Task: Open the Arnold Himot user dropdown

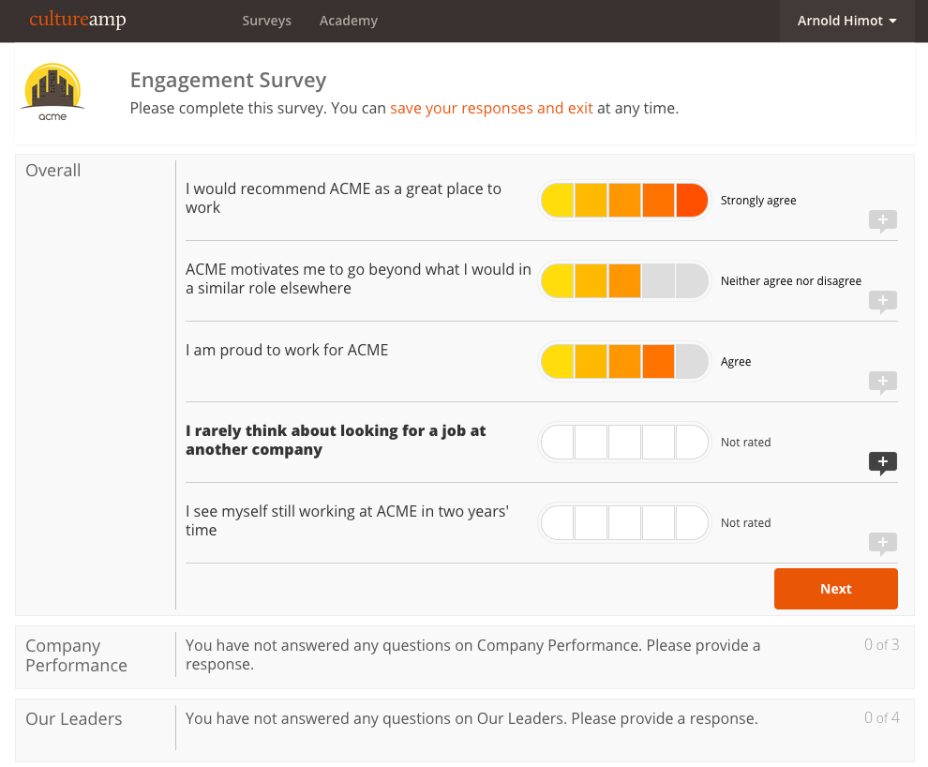Action: click(846, 21)
